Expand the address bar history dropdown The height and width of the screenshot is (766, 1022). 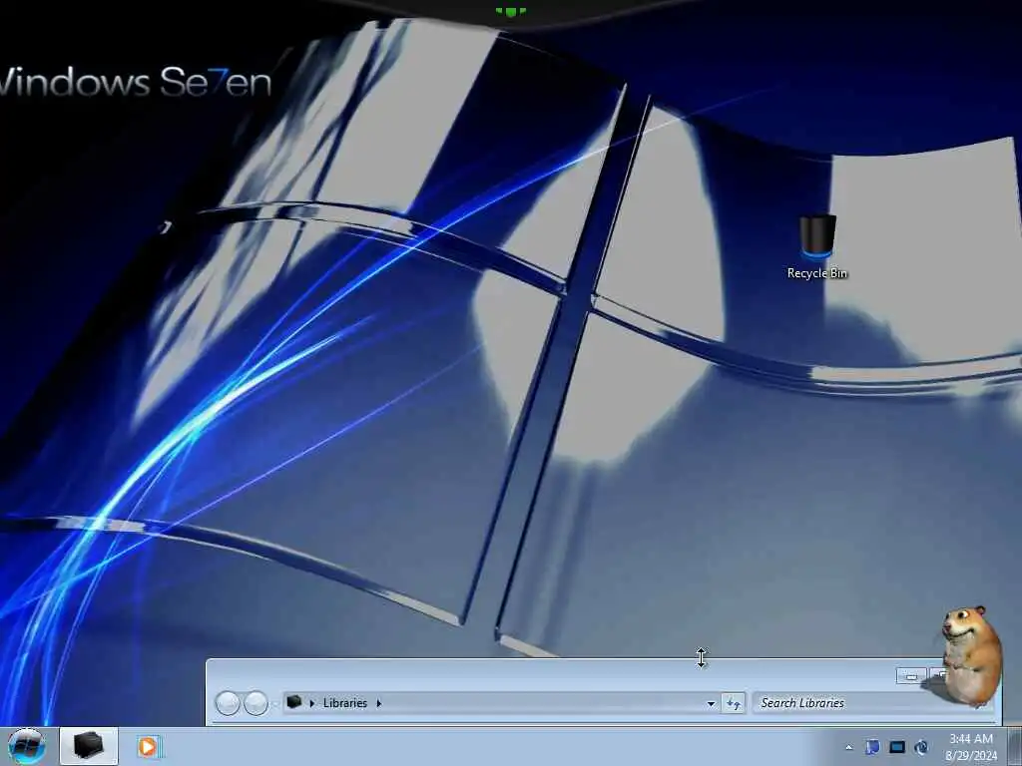[711, 703]
